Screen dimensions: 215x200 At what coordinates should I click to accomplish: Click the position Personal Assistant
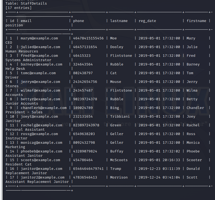click(x=25, y=130)
